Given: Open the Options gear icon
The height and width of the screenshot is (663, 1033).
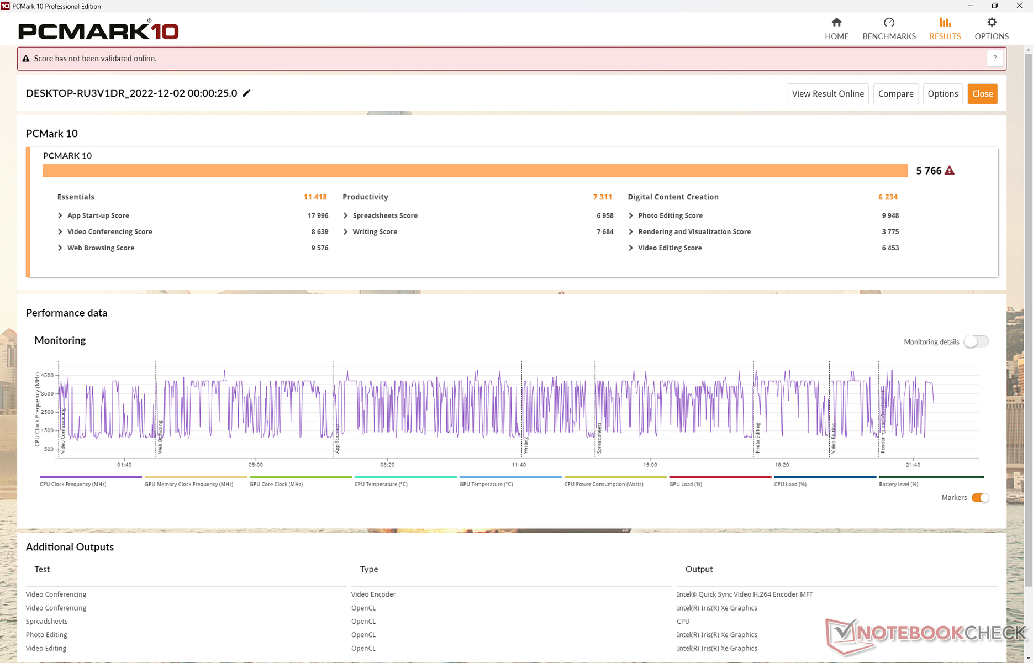Looking at the screenshot, I should click(x=992, y=23).
